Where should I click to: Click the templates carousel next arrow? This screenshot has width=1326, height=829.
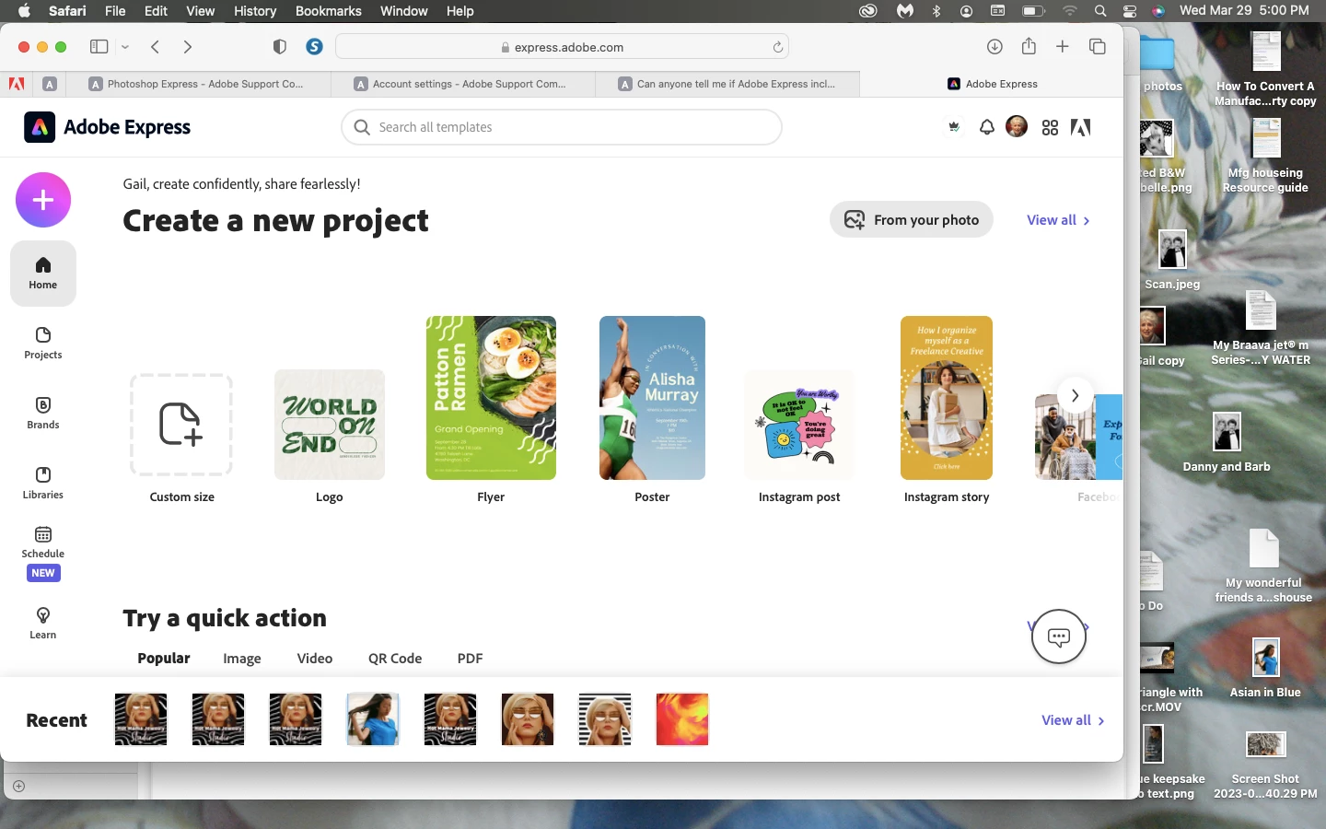click(x=1075, y=395)
